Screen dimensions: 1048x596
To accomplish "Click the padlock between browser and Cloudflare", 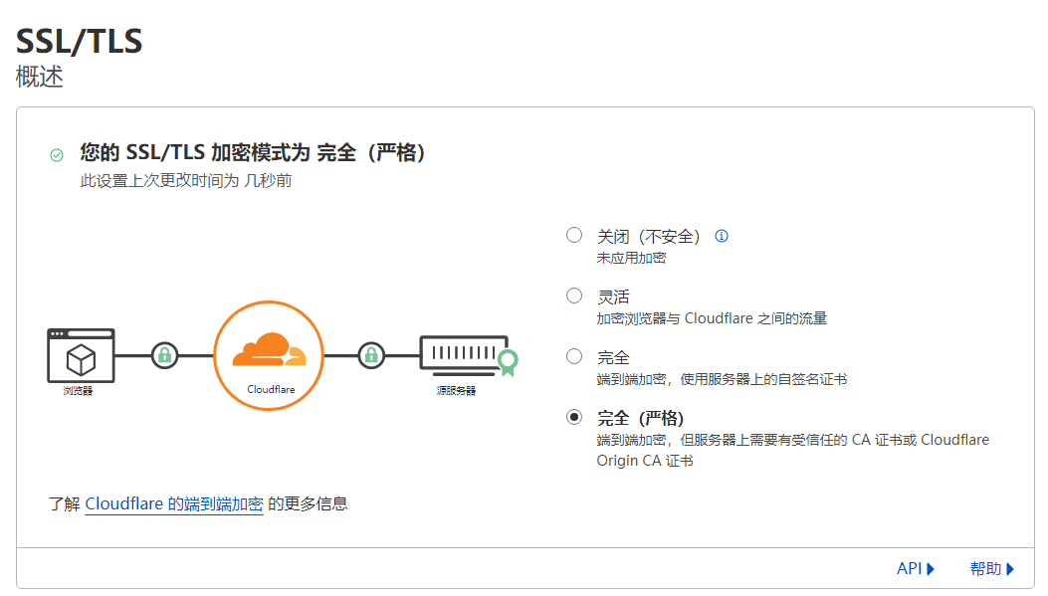I will (x=164, y=355).
